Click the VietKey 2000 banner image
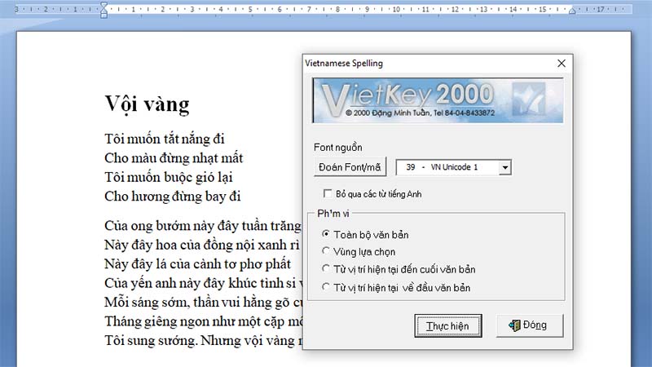652x367 pixels. tap(438, 100)
